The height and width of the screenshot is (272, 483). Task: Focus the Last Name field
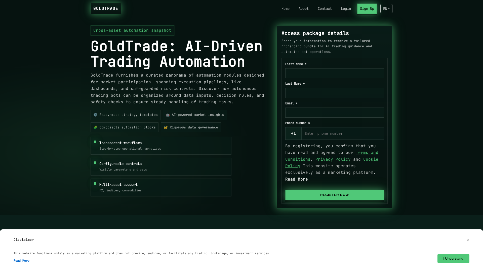click(335, 93)
